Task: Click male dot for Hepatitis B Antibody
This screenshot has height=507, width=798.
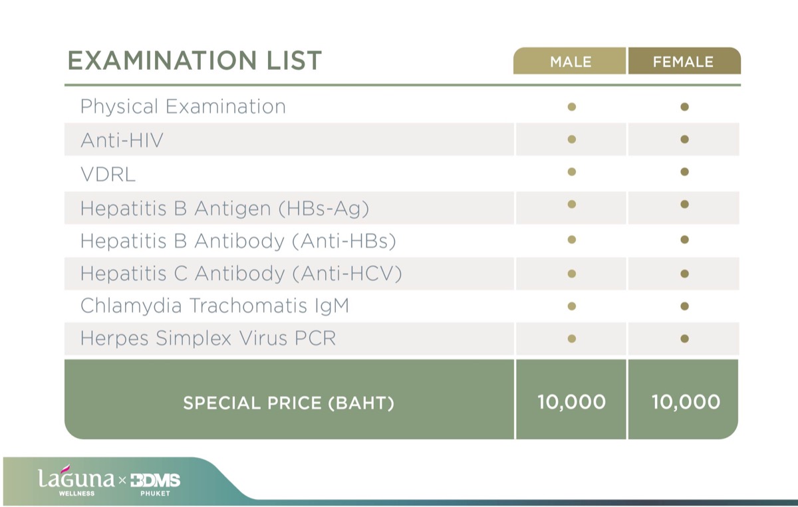Action: tap(571, 239)
